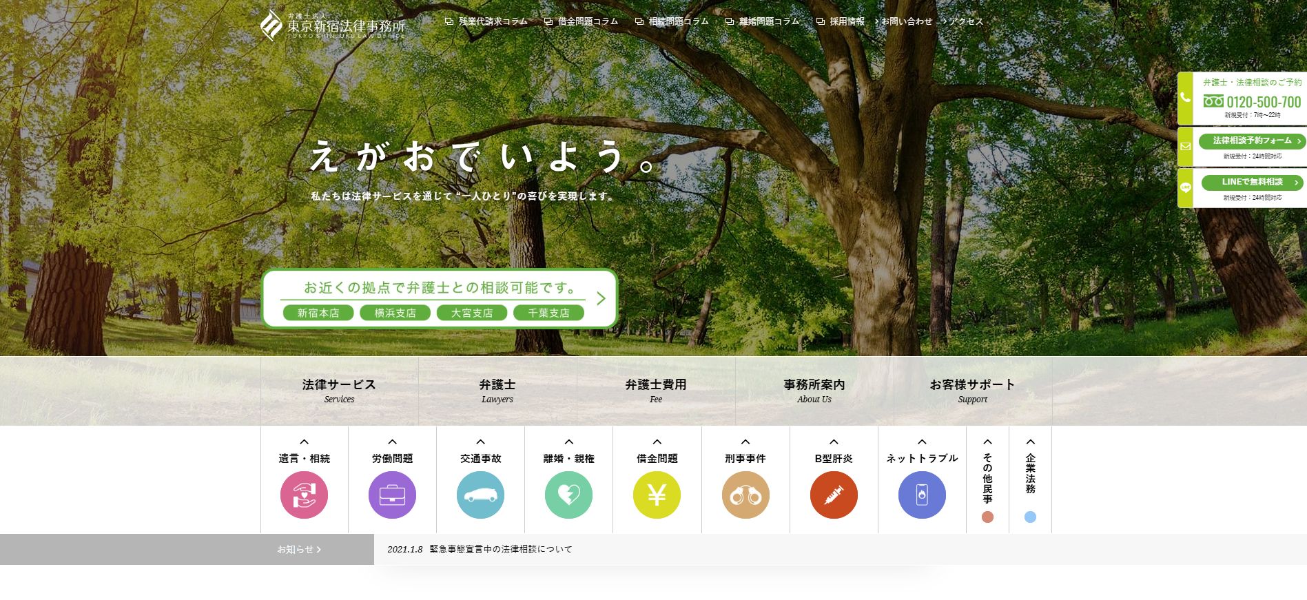Click the window icon beside 採用情報
Screen dimensions: 1307x600
[x=821, y=21]
